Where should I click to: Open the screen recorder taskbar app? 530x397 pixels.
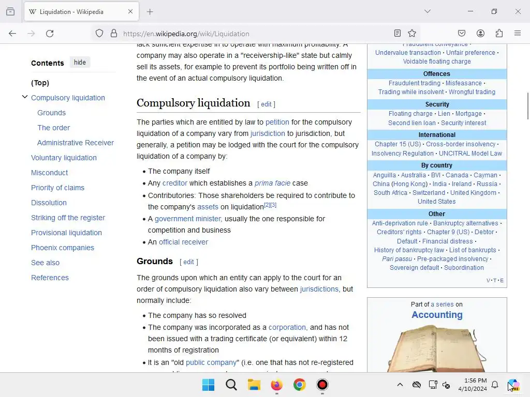(x=322, y=385)
